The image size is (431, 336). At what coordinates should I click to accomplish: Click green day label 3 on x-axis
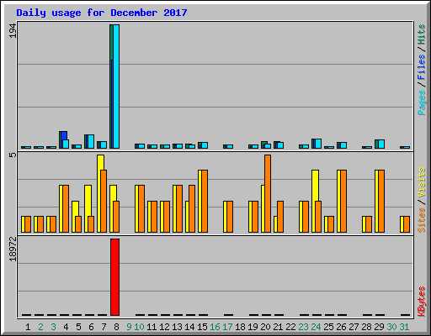coord(53,327)
